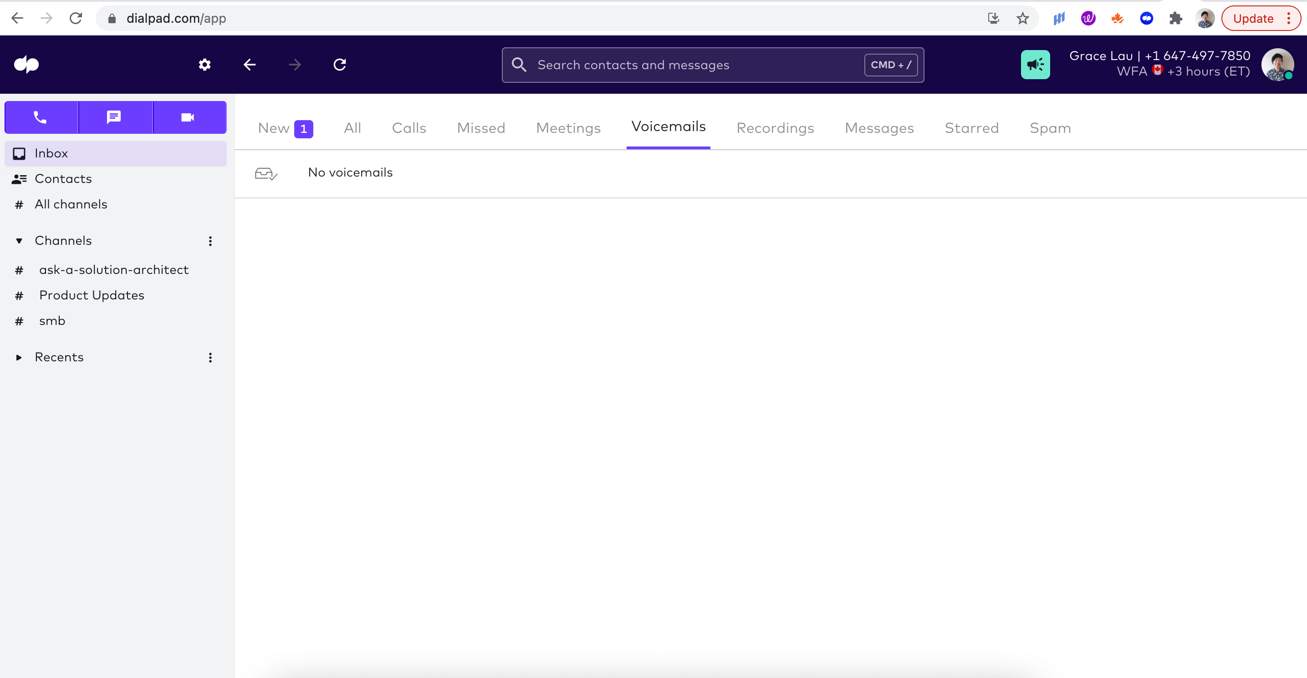Switch to the Recordings tab
The height and width of the screenshot is (678, 1307).
pos(775,128)
